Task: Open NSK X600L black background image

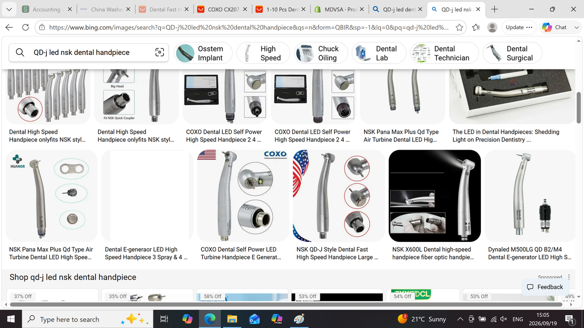Action: [435, 195]
